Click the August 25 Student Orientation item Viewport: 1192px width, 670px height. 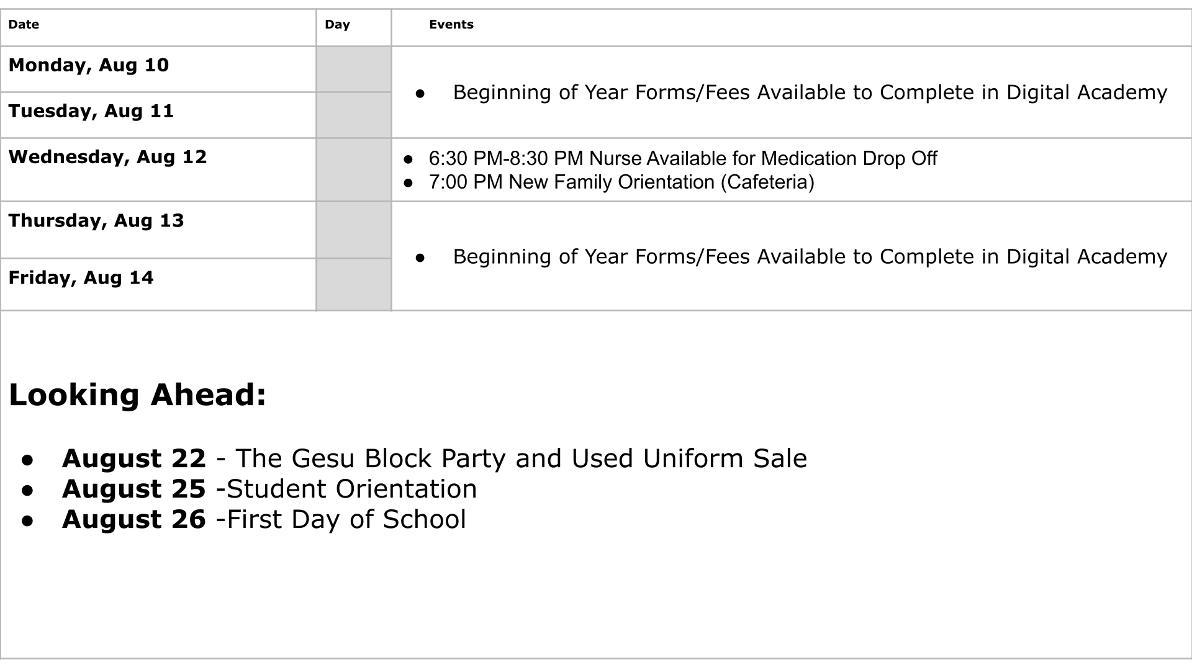pos(269,489)
